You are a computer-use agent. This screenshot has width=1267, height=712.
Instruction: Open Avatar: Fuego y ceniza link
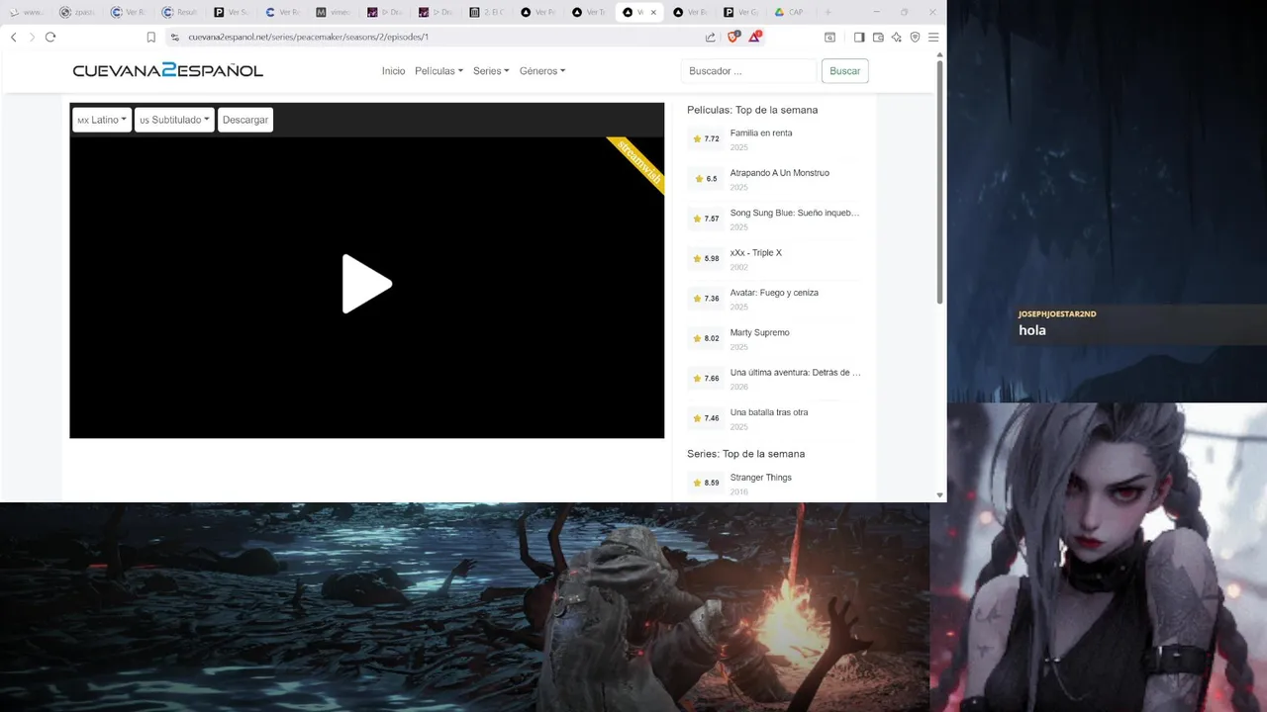(774, 293)
